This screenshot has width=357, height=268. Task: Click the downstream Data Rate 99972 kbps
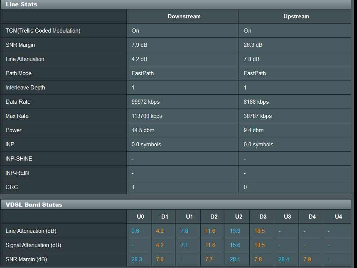point(145,101)
